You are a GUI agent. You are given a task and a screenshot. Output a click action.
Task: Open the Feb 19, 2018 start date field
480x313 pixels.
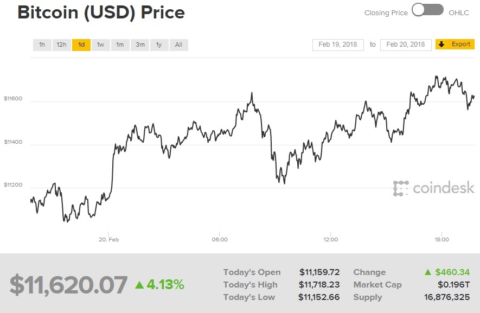[337, 45]
